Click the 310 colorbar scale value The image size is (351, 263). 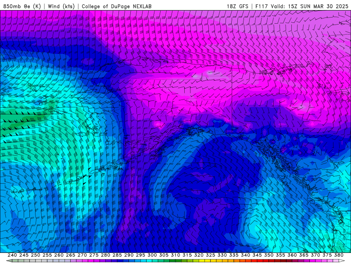pos(175,255)
